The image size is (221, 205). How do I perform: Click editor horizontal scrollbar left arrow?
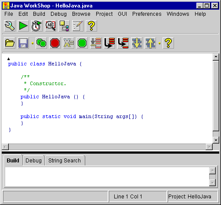[x=5, y=147]
